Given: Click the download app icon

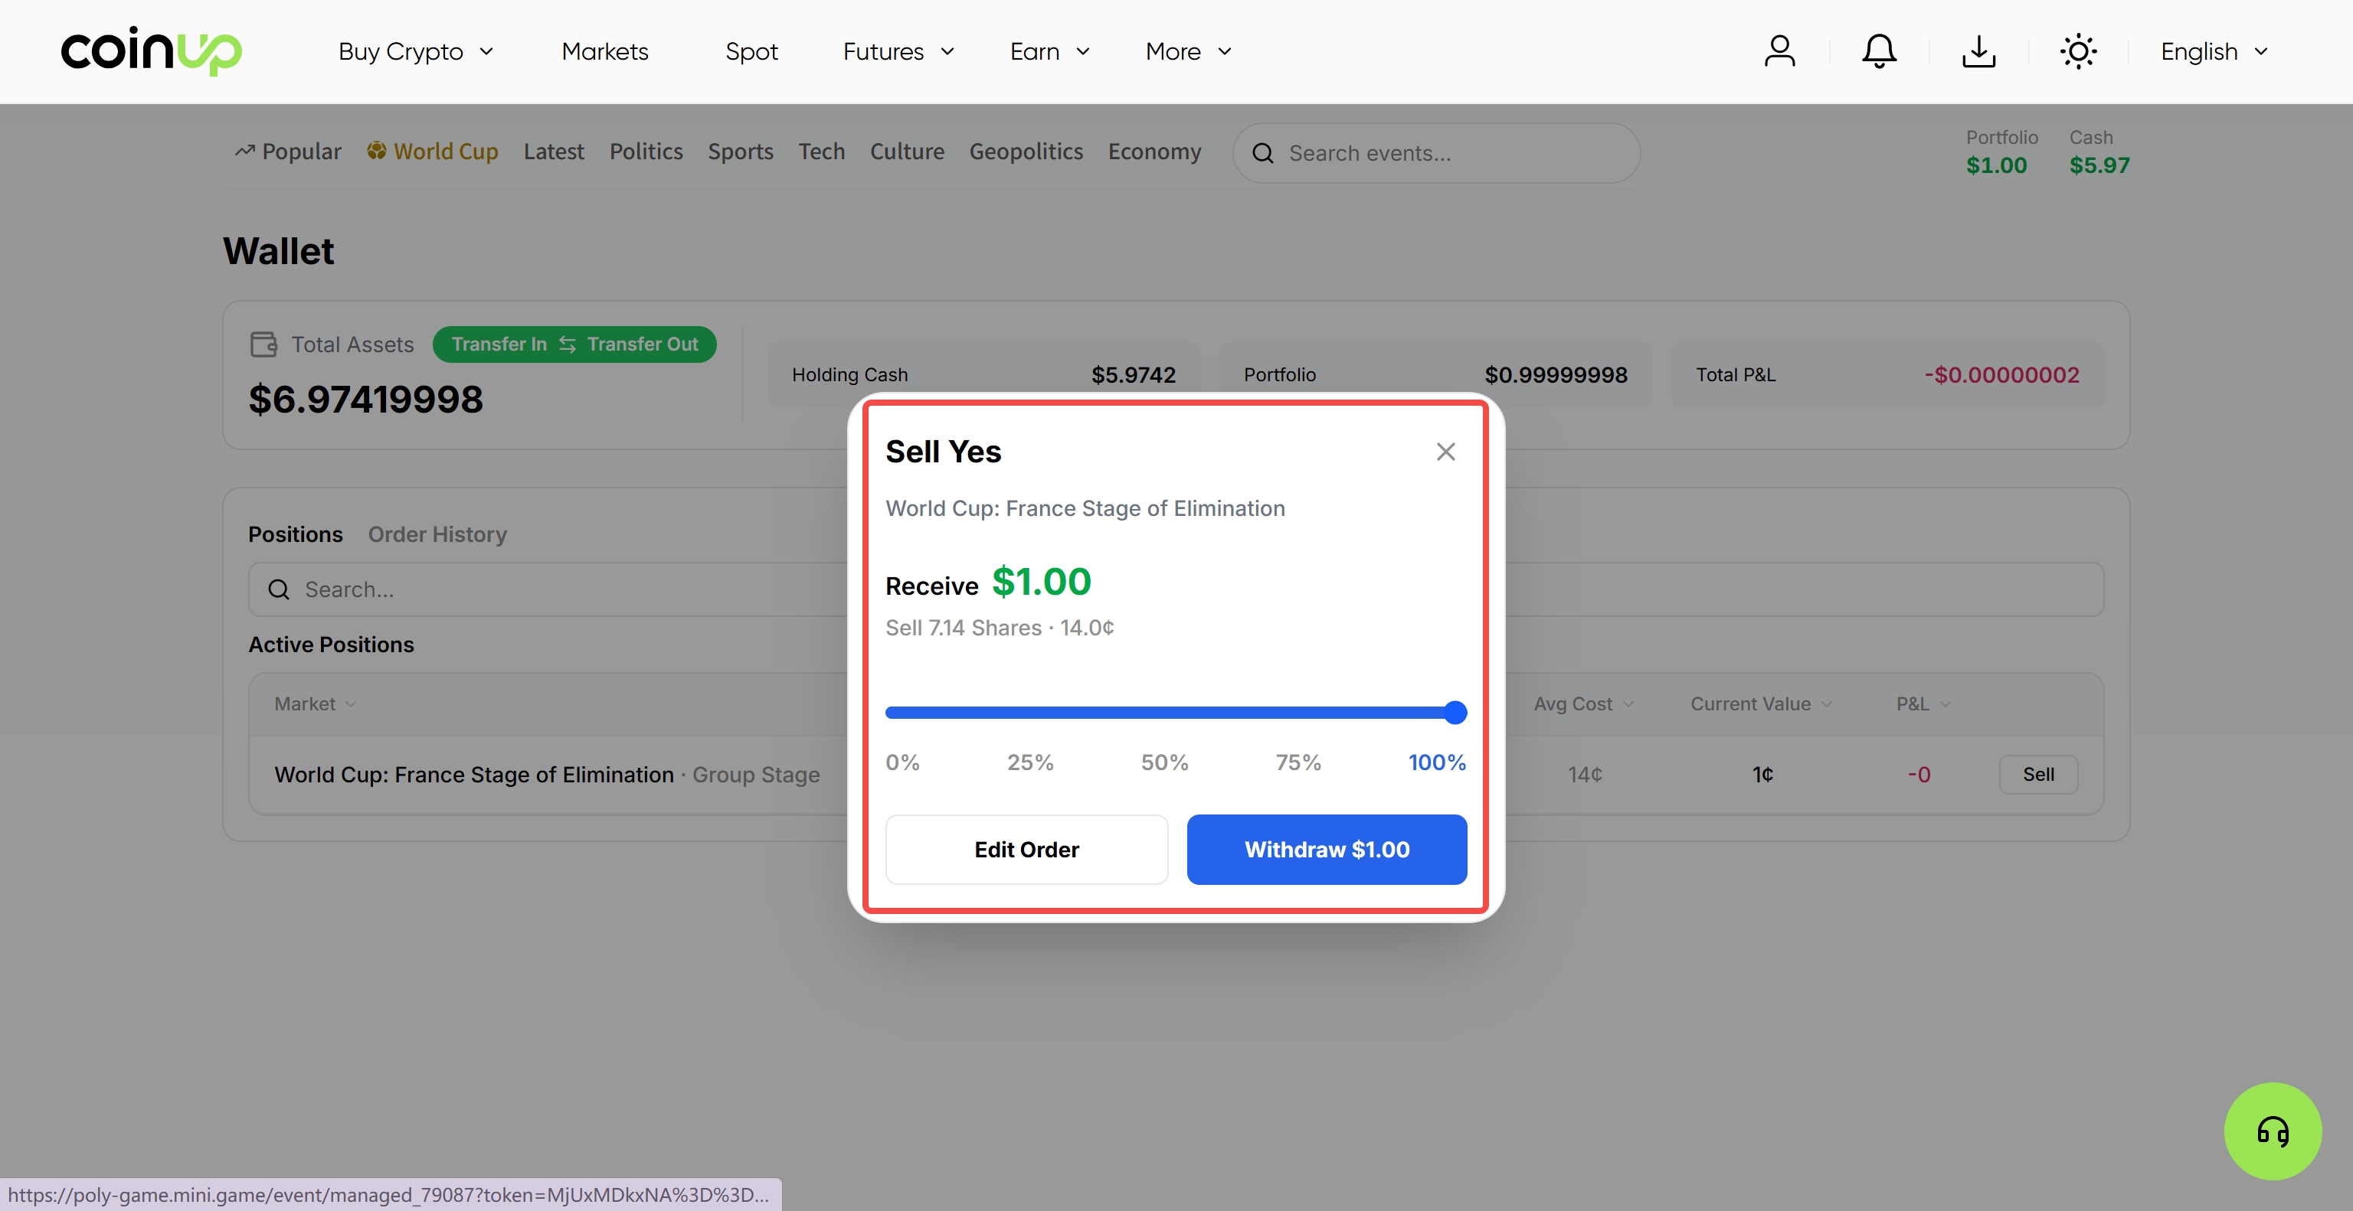Looking at the screenshot, I should coord(1978,51).
